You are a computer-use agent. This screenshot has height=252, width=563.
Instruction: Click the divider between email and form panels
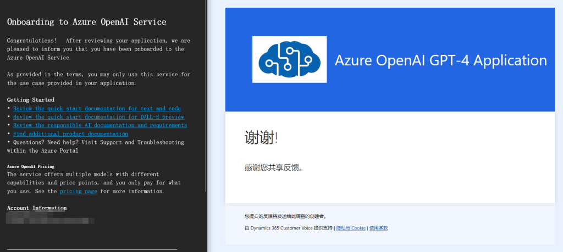click(x=208, y=126)
